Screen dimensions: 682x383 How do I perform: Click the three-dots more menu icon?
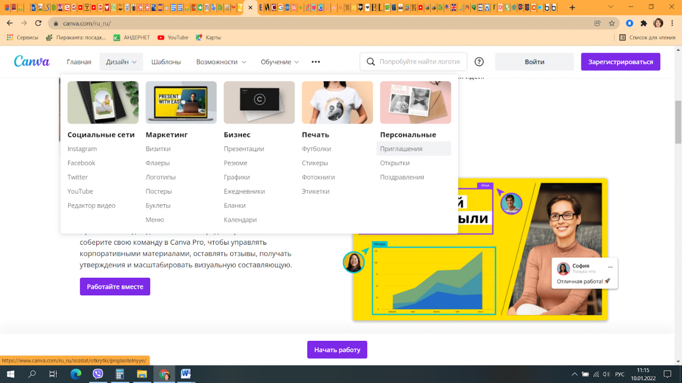click(x=315, y=62)
